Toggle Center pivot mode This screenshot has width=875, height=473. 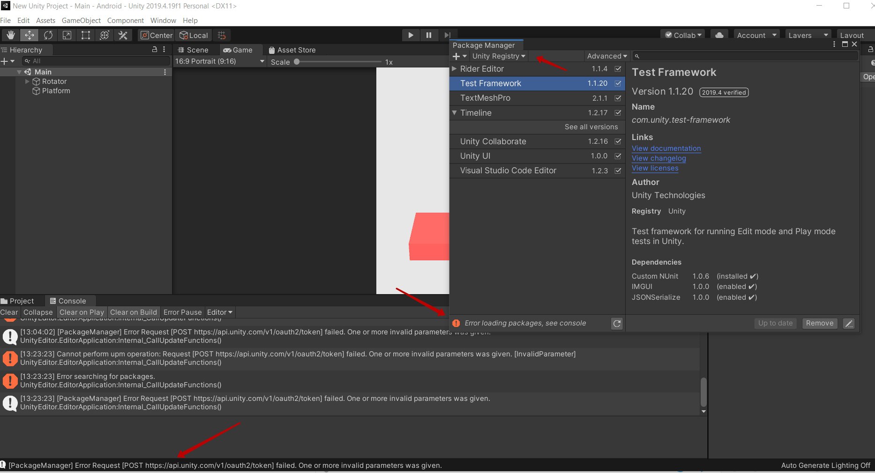pos(157,35)
